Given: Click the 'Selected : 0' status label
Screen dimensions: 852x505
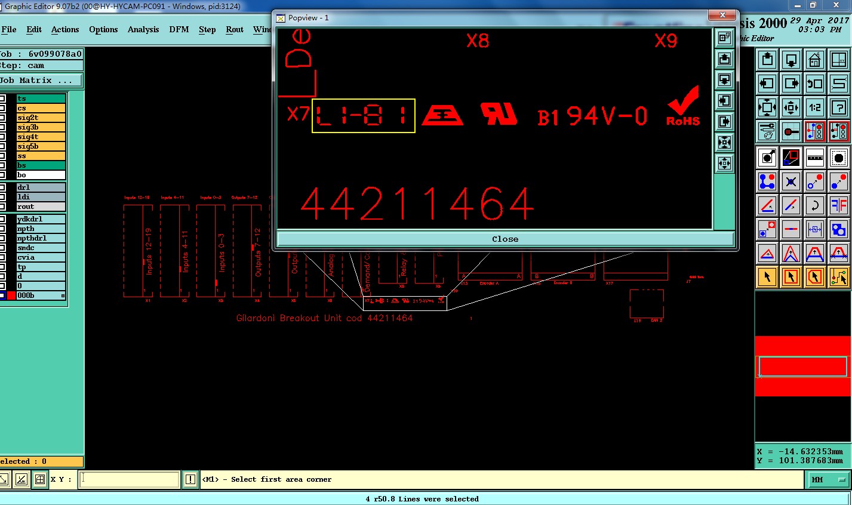Looking at the screenshot, I should coord(41,461).
